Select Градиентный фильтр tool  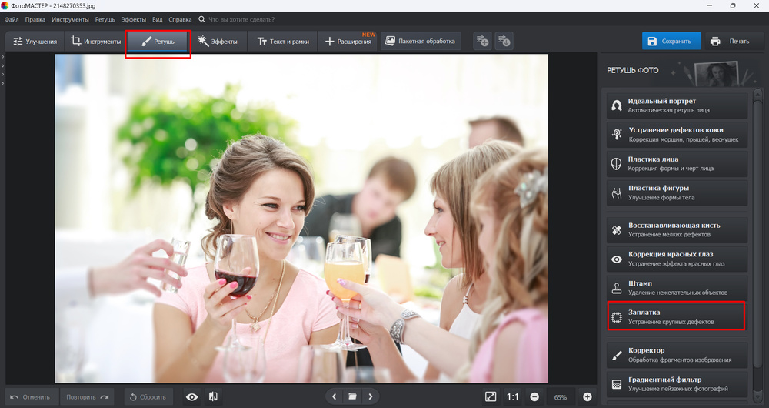click(x=675, y=383)
